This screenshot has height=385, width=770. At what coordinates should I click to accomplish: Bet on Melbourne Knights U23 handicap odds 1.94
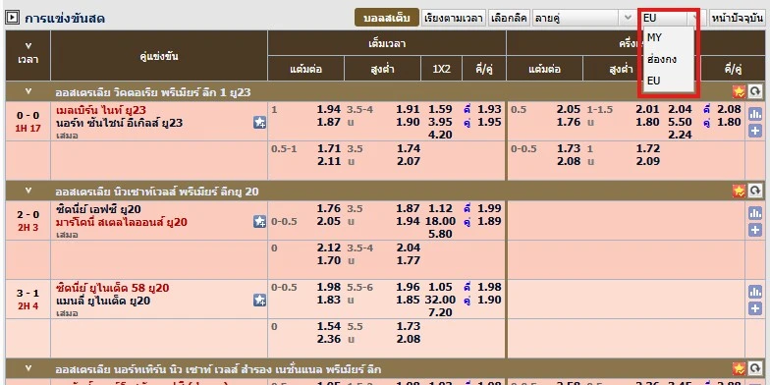(x=328, y=110)
